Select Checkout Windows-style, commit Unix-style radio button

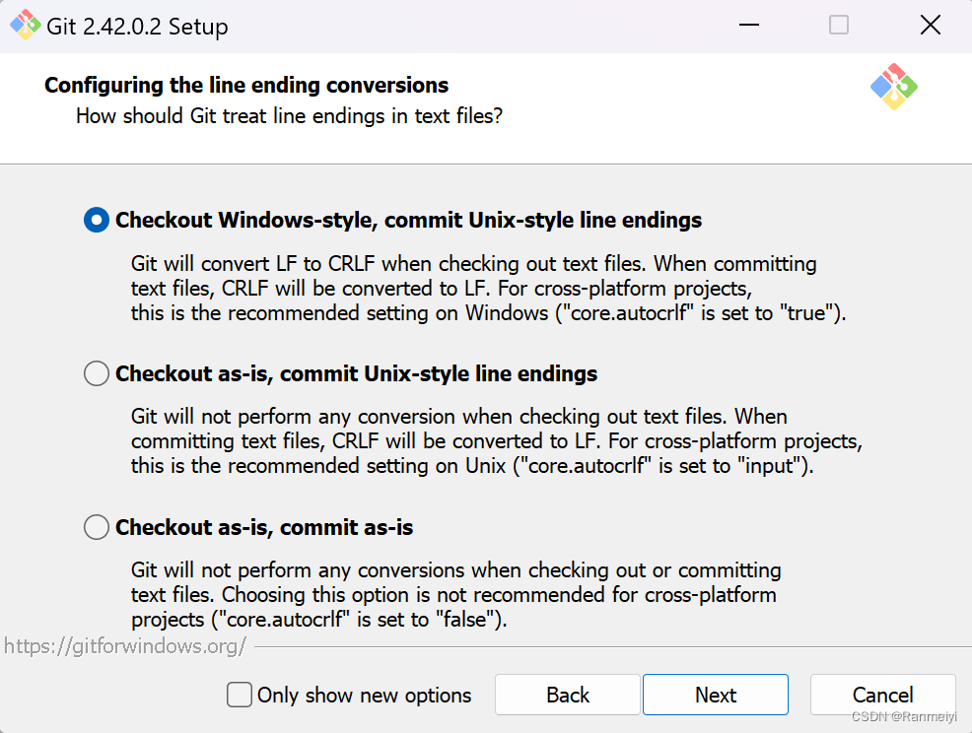tap(97, 220)
